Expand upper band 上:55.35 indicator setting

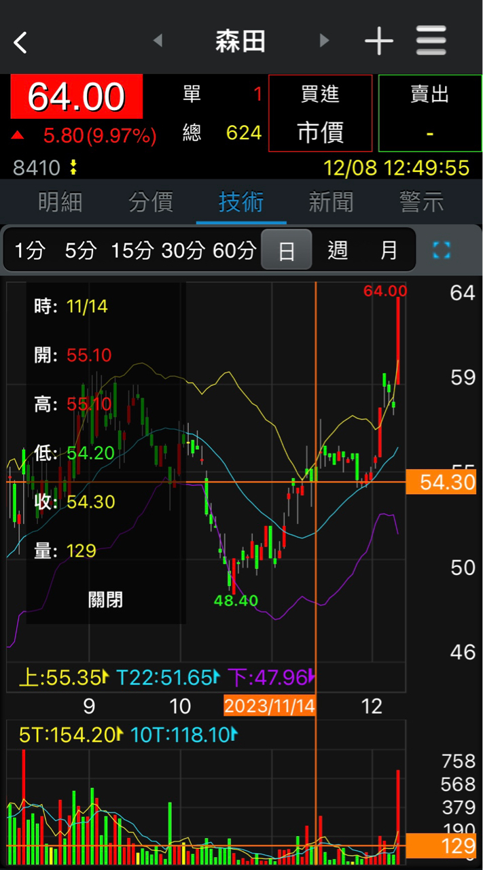(64, 677)
